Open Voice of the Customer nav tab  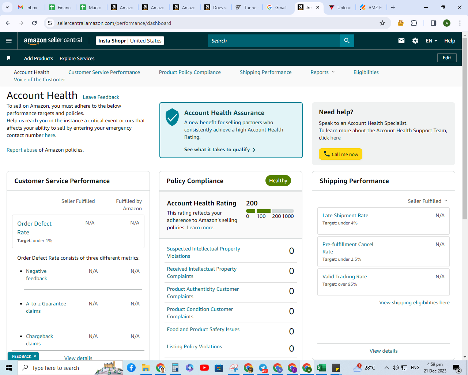coord(39,79)
